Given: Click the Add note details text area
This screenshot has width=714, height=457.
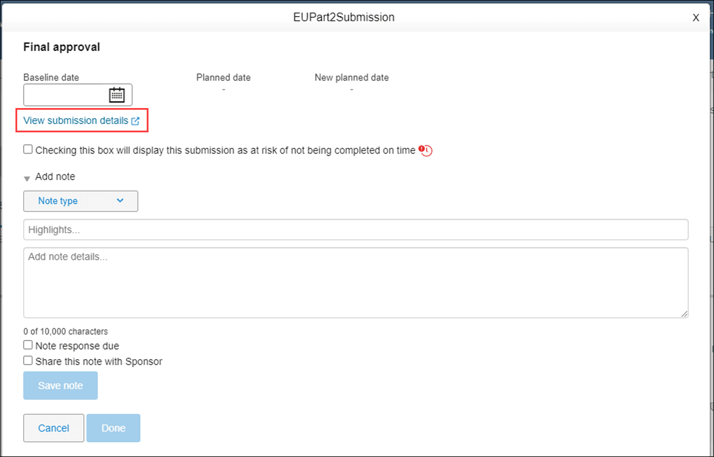Looking at the screenshot, I should [x=356, y=282].
